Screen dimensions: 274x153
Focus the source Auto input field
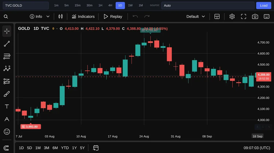click(208, 5)
